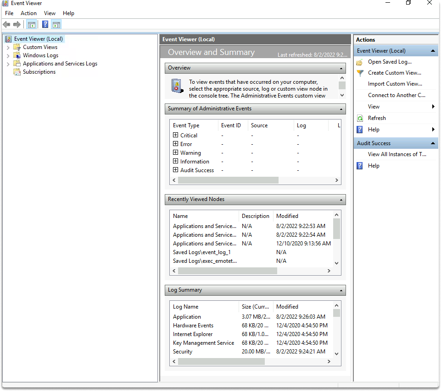Click the Log Name column header

(x=205, y=307)
